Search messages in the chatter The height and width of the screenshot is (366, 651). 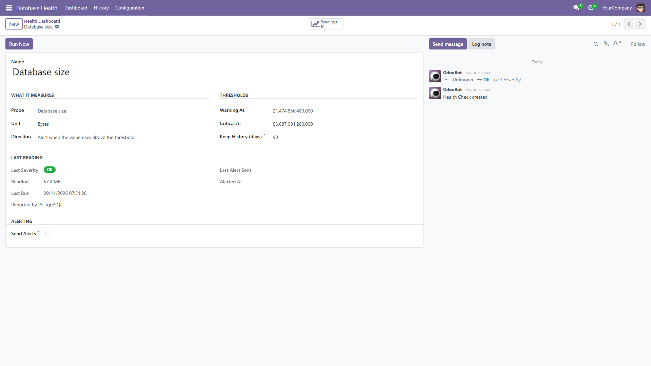click(596, 44)
